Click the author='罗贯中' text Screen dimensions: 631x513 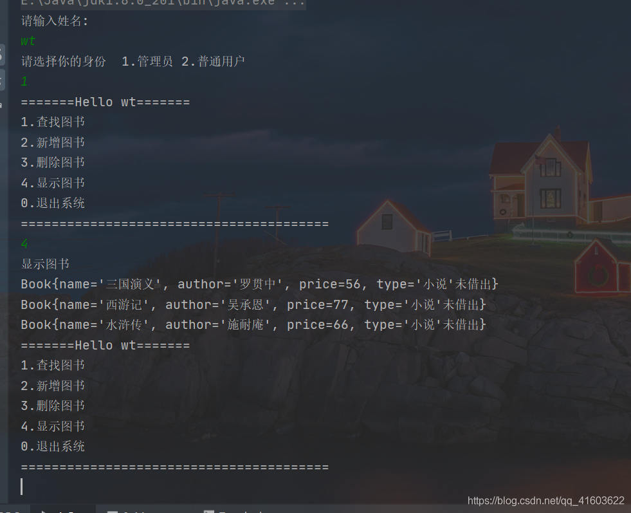pyautogui.click(x=230, y=284)
